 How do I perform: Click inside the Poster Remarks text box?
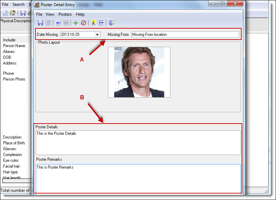[x=138, y=178]
